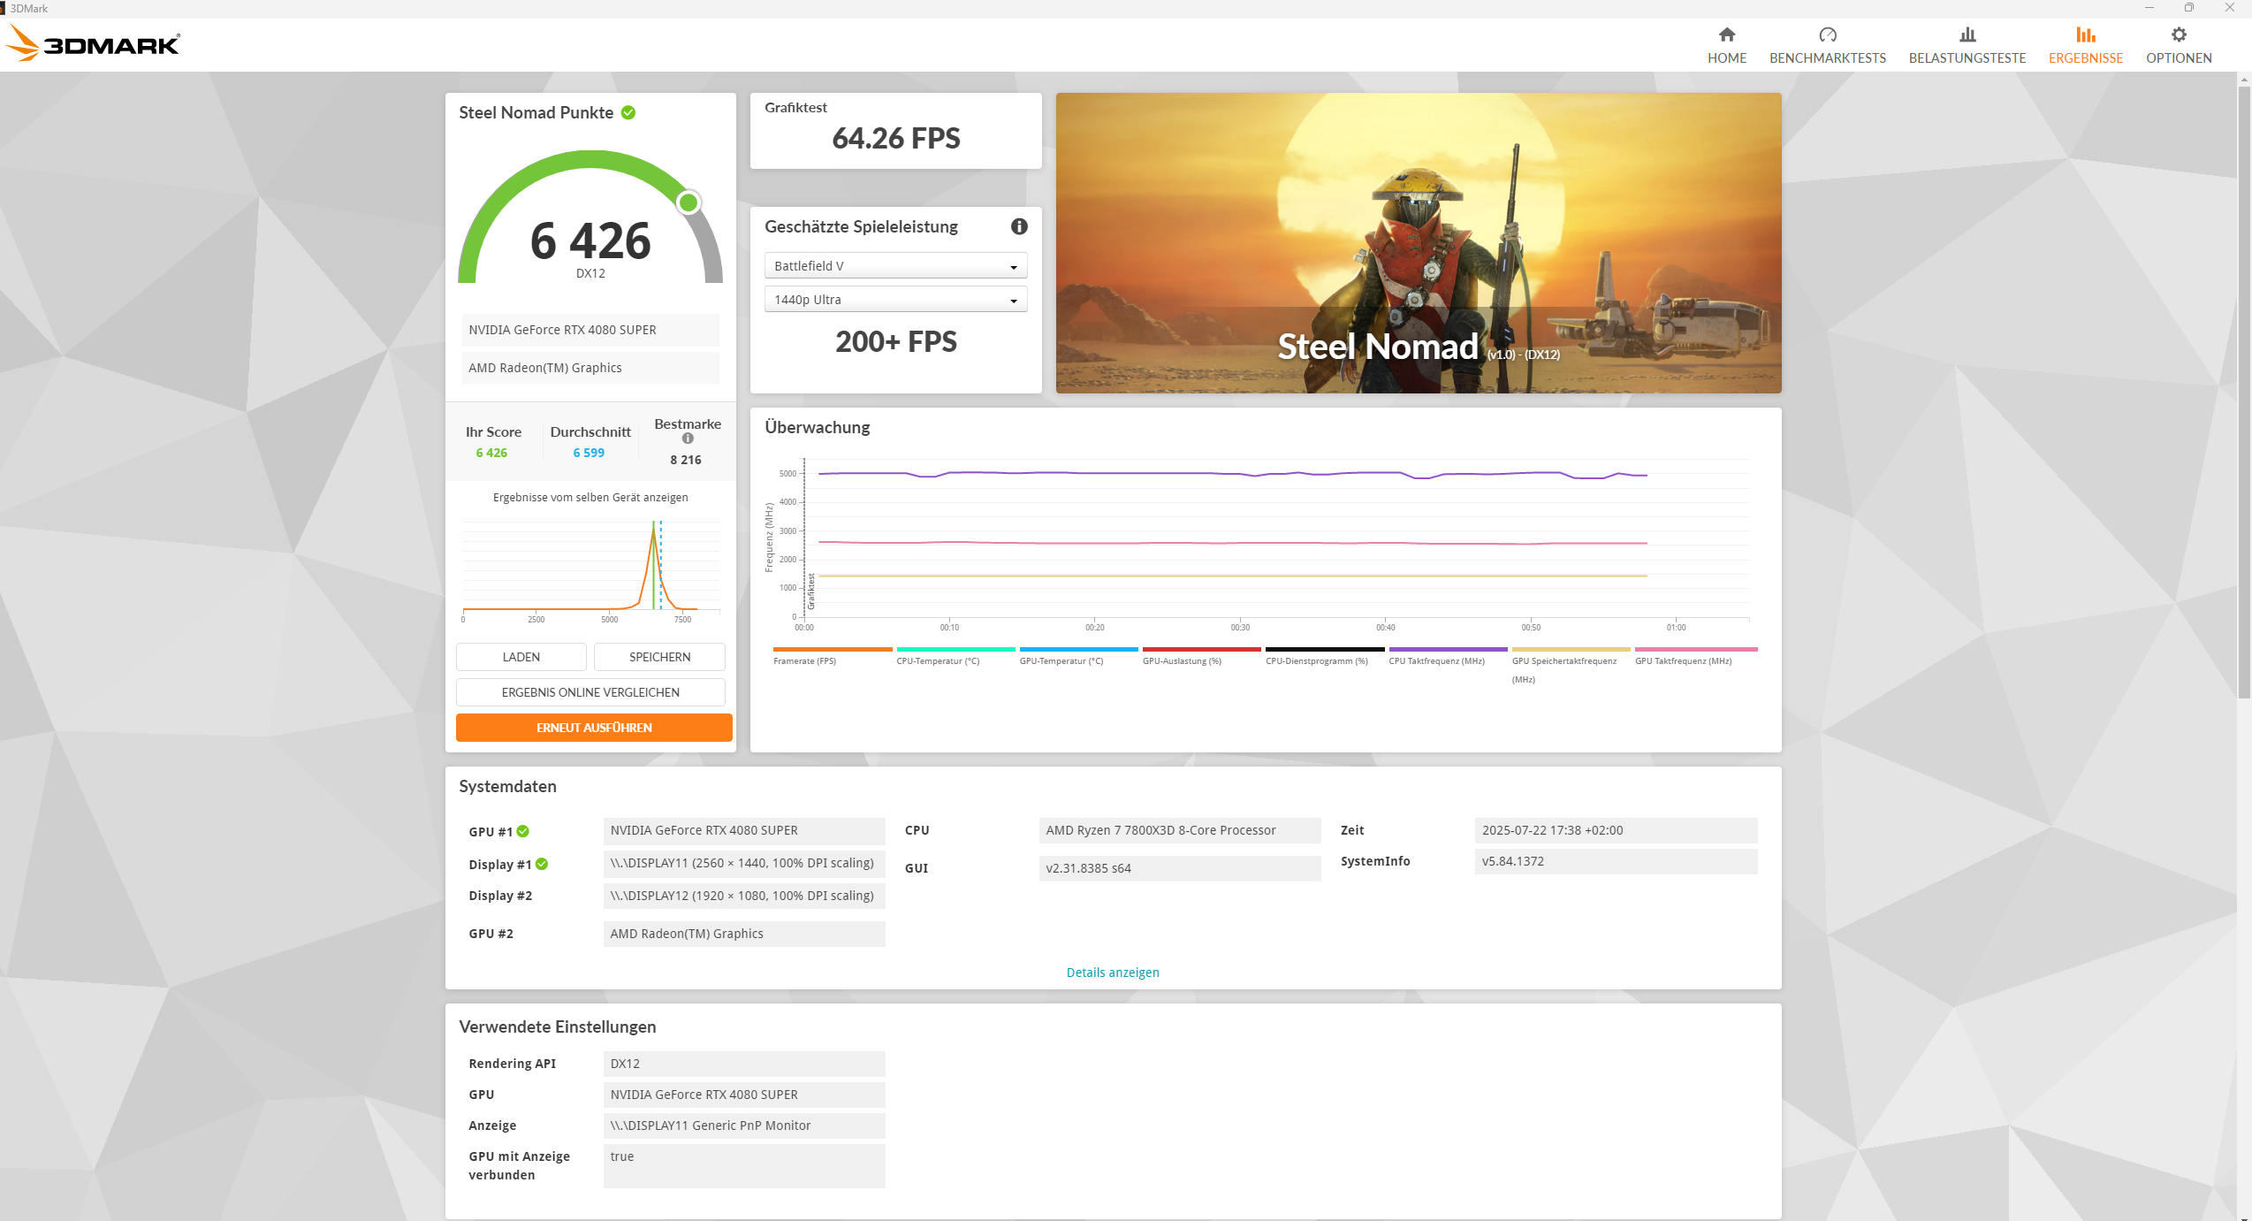Click the Display #1 green check indicator
This screenshot has width=2252, height=1221.
tap(542, 864)
